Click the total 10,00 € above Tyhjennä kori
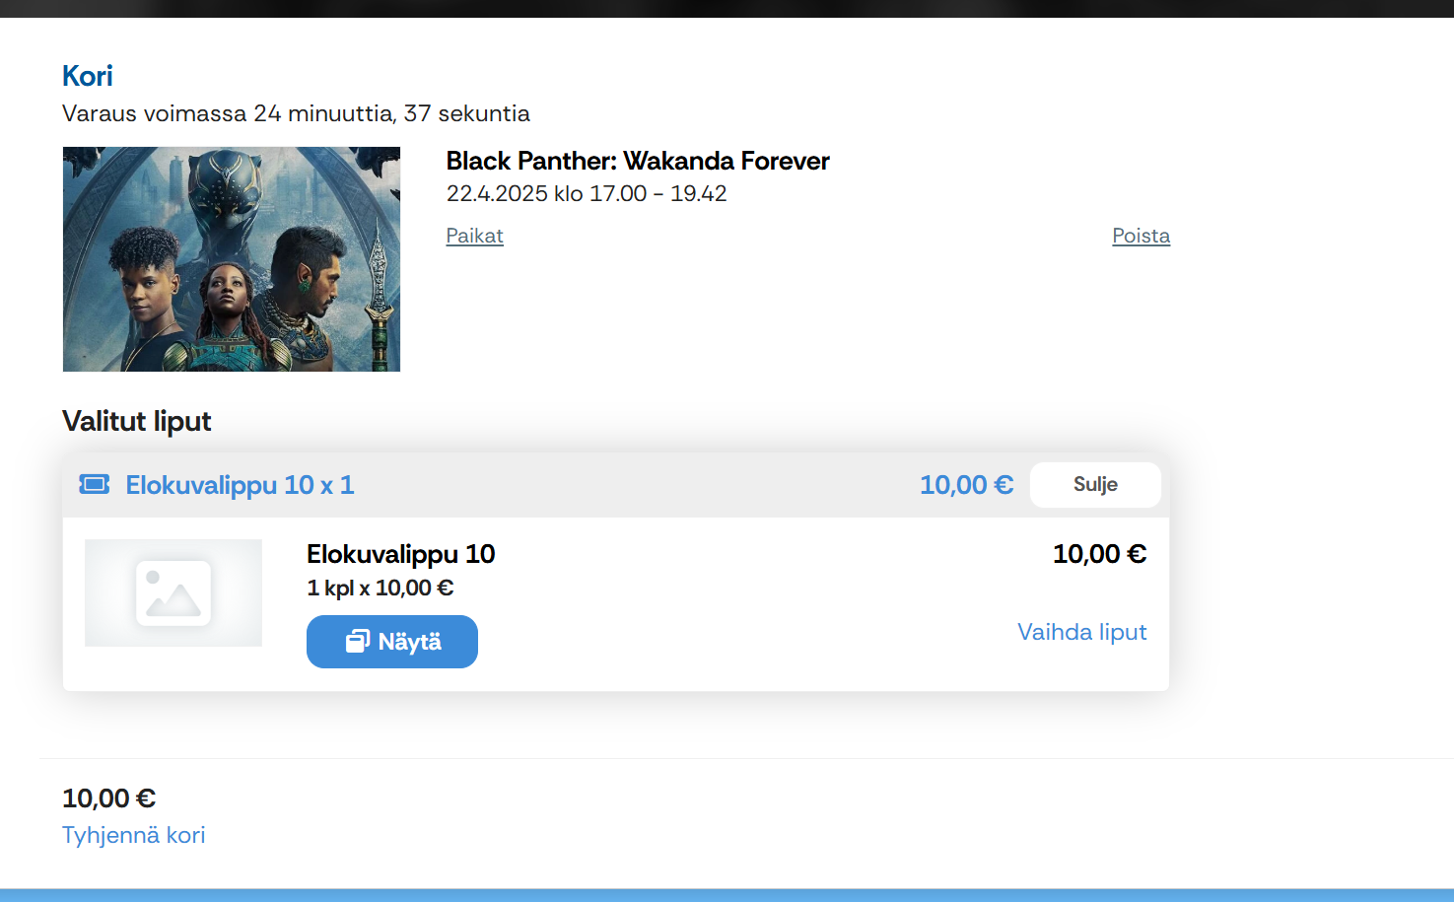This screenshot has width=1454, height=902. click(109, 798)
